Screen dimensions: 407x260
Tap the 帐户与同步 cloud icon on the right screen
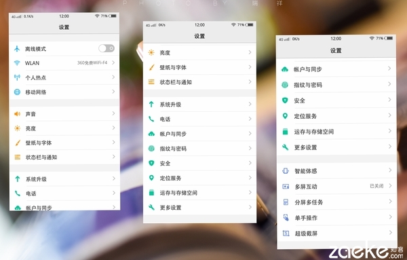pyautogui.click(x=285, y=69)
